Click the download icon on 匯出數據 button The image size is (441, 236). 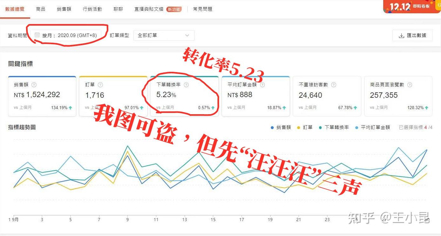401,35
